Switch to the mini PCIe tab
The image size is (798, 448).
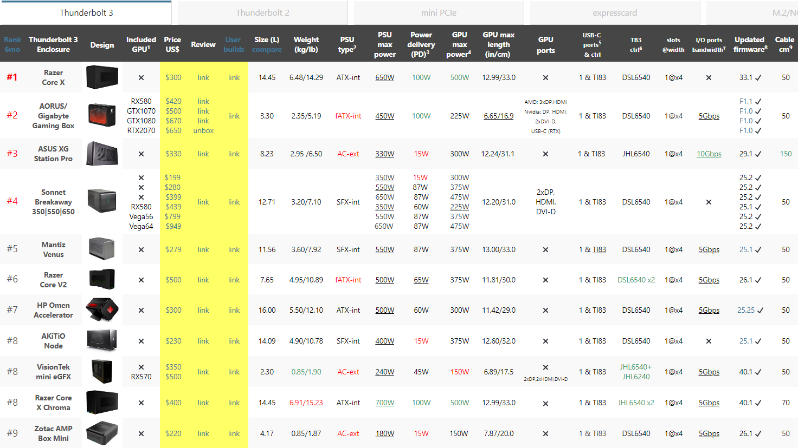(x=439, y=12)
